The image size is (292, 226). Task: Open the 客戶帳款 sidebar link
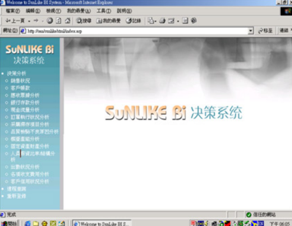[x=20, y=88]
